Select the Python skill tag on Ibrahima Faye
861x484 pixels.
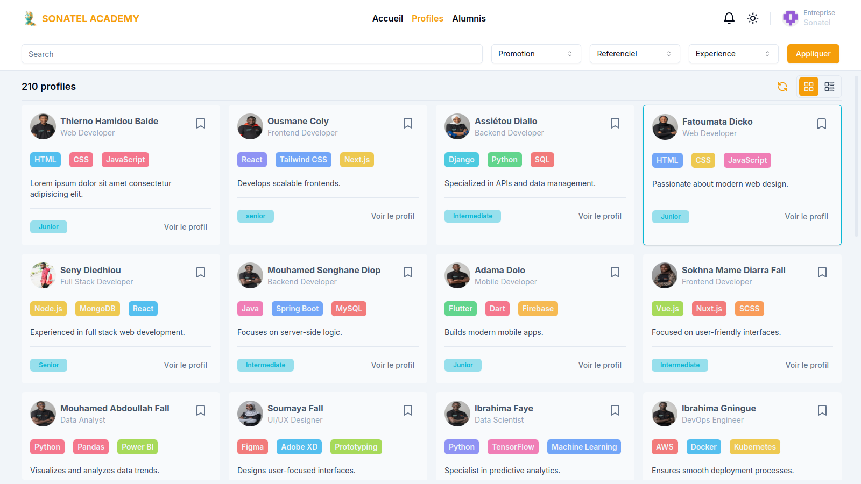pyautogui.click(x=461, y=446)
